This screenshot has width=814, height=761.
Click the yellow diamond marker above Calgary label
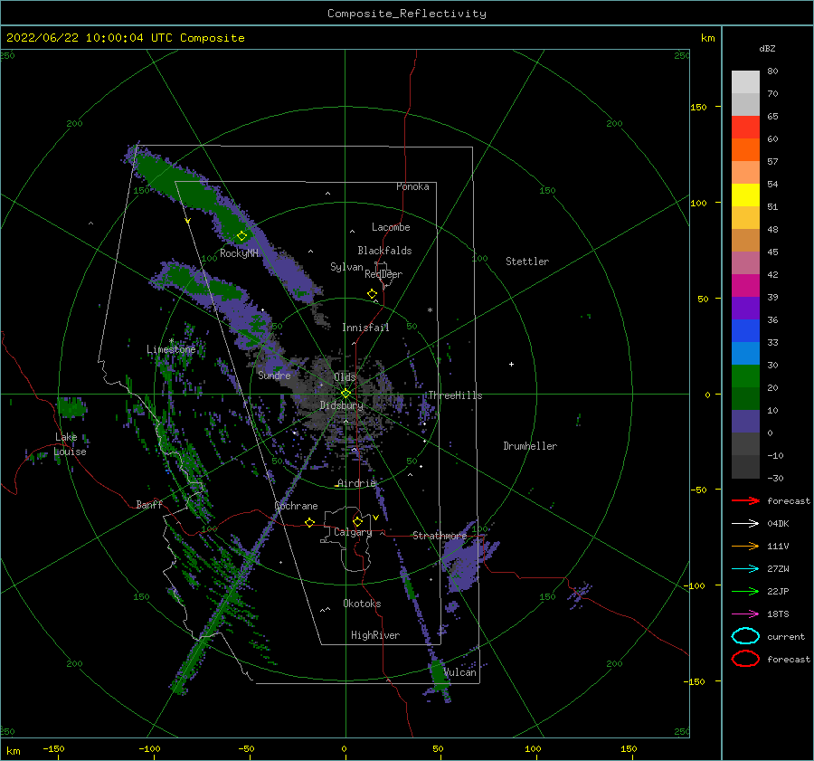[x=357, y=521]
